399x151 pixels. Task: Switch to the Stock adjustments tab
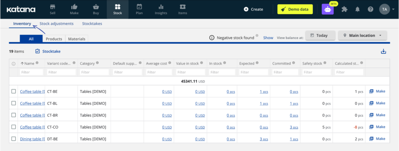pos(56,24)
